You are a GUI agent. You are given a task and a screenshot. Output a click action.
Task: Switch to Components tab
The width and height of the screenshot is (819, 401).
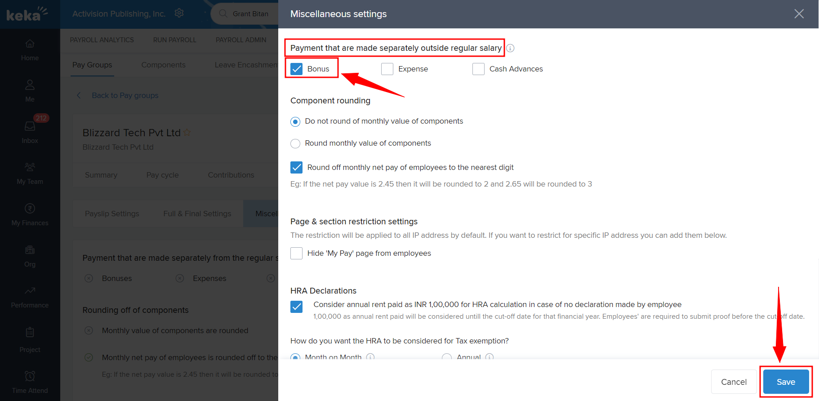[x=163, y=65]
